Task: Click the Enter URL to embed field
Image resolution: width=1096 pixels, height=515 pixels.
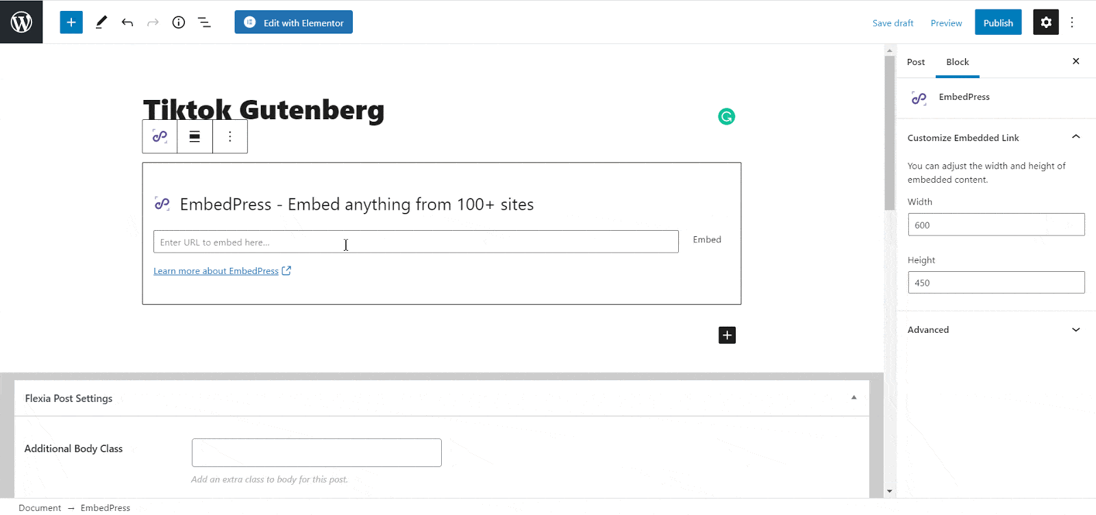Action: point(416,242)
